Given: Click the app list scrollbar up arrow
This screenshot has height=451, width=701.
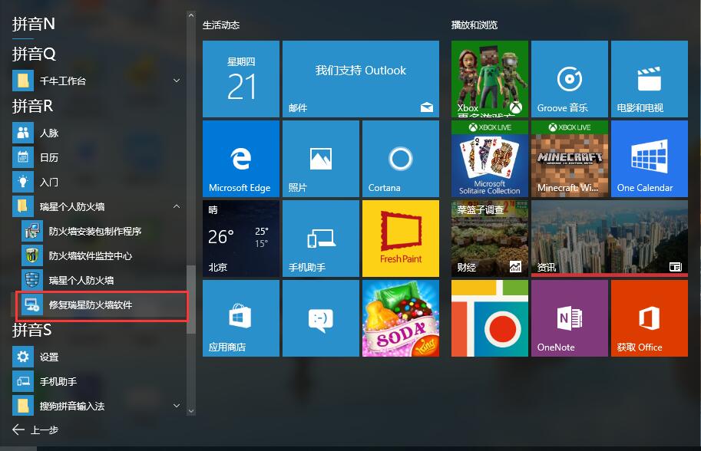Looking at the screenshot, I should (191, 15).
